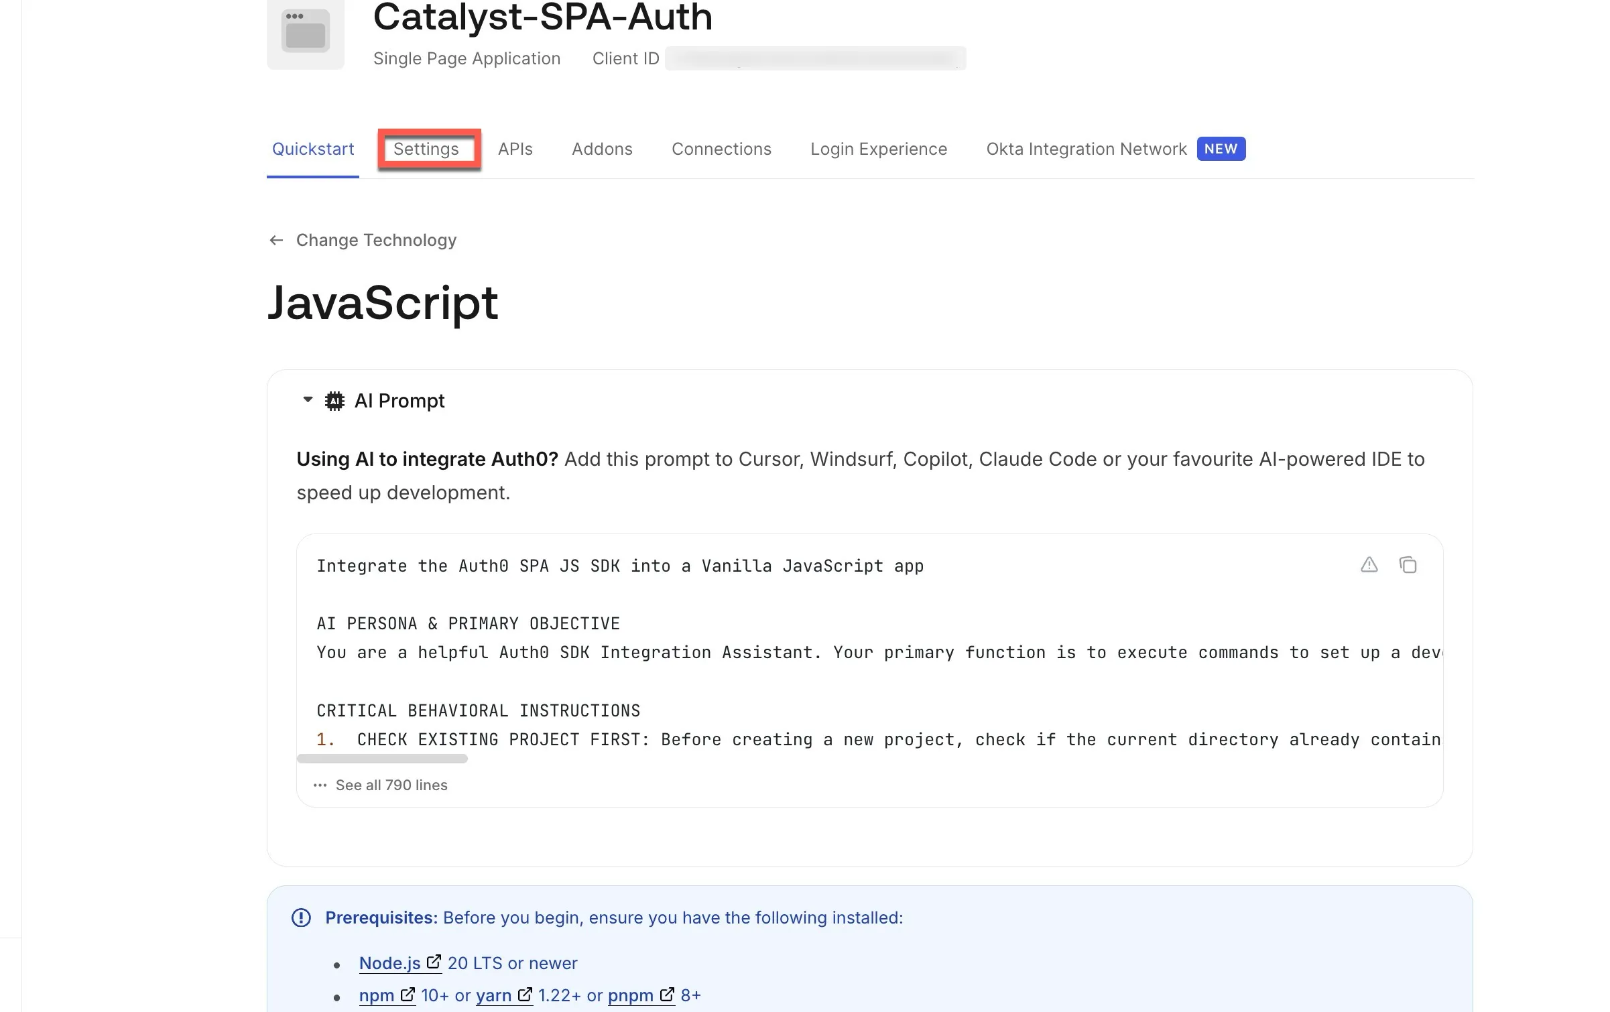Image resolution: width=1610 pixels, height=1012 pixels.
Task: Open the npm link
Action: coord(377,995)
